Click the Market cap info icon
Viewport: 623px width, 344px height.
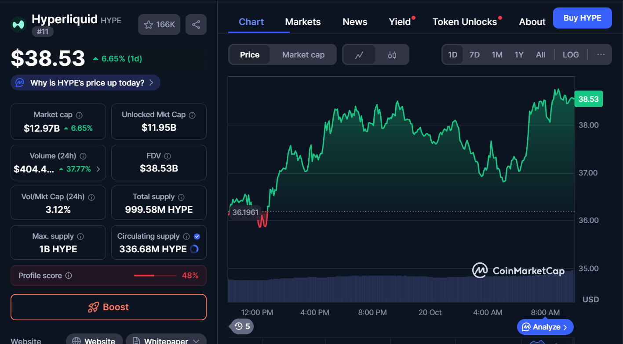[x=79, y=115]
